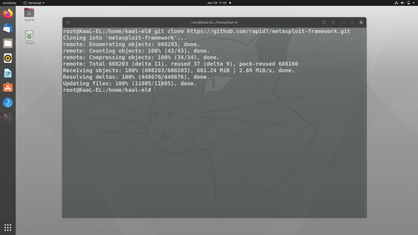Screen dimensions: 418x235
Task: Click the 'Receiving objects: 100%' line
Action: pos(179,70)
